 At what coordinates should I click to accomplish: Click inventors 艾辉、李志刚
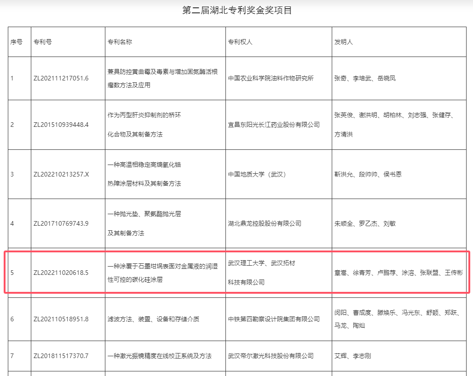[x=352, y=356]
